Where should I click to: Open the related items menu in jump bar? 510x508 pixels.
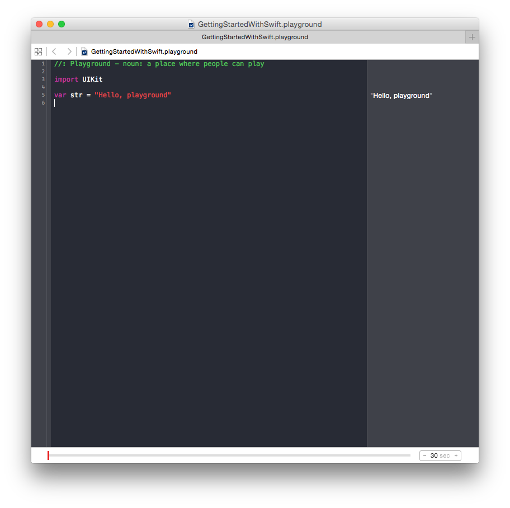coord(38,51)
